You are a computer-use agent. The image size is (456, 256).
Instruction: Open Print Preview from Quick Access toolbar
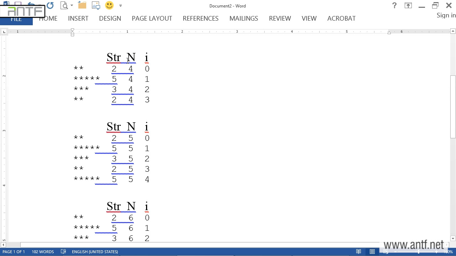point(64,6)
